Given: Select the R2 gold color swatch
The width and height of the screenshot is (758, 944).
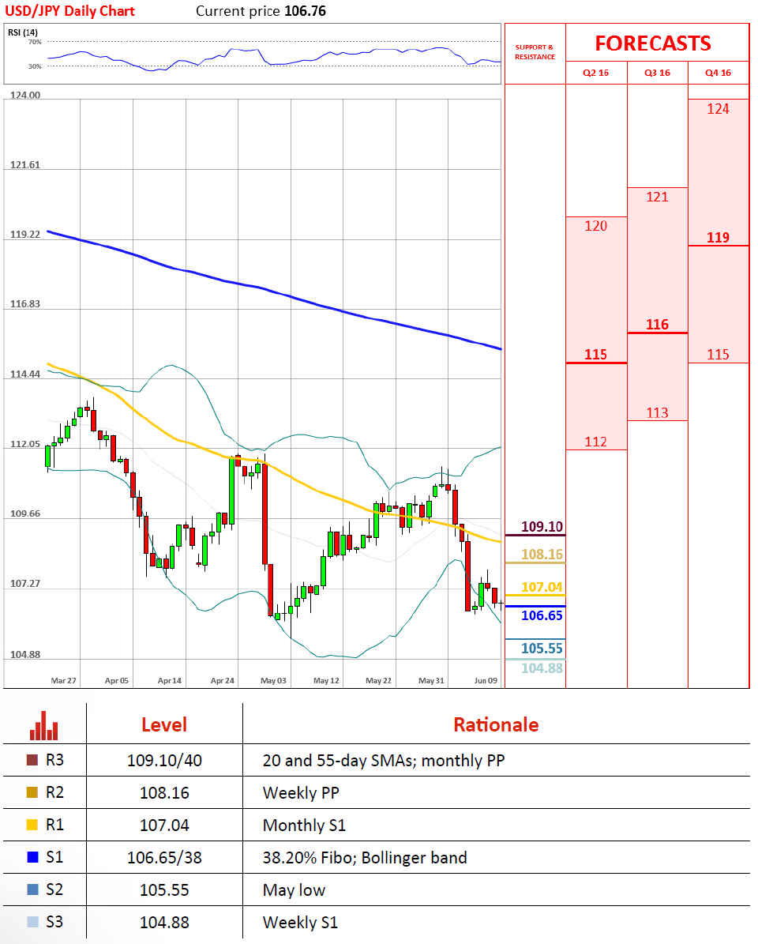Looking at the screenshot, I should click(32, 792).
